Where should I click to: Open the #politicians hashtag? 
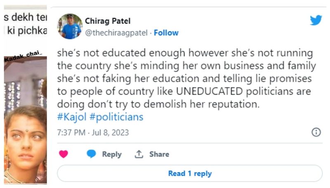pyautogui.click(x=116, y=117)
